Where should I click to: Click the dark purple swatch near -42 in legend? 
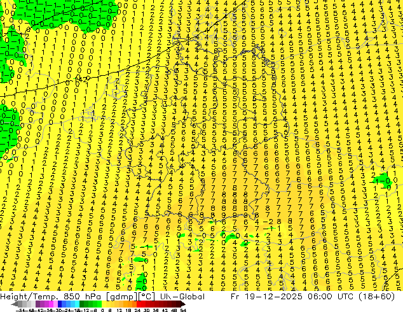(38, 304)
